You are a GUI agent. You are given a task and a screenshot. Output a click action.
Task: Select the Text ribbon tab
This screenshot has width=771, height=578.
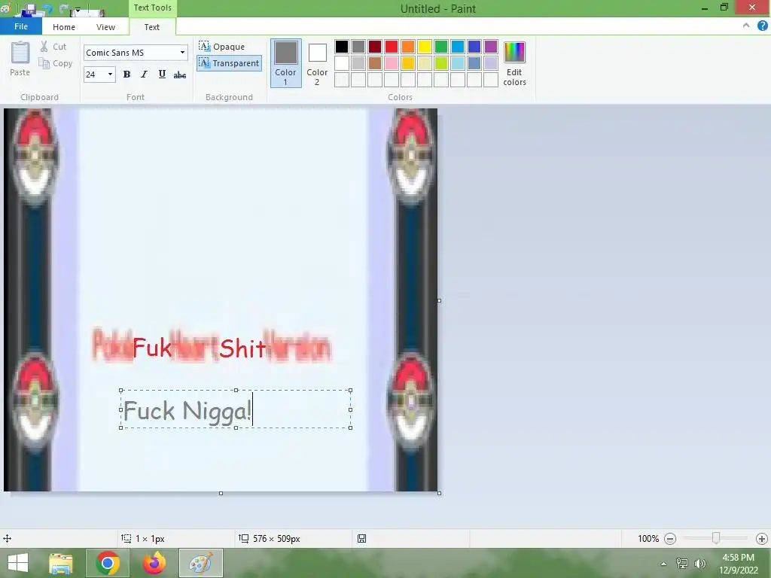point(152,27)
